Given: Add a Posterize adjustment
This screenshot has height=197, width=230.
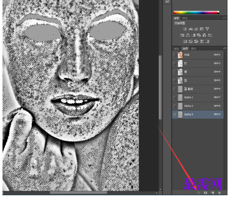Looking at the screenshot, I should pyautogui.click(x=190, y=42).
